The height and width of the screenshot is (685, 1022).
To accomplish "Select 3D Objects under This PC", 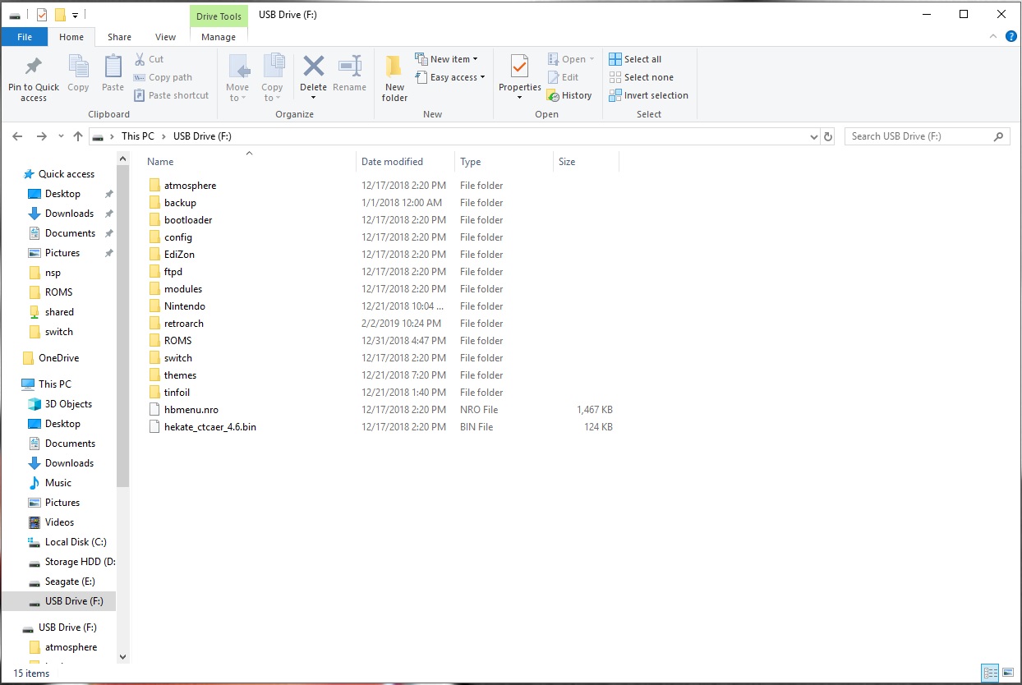I will pos(68,404).
